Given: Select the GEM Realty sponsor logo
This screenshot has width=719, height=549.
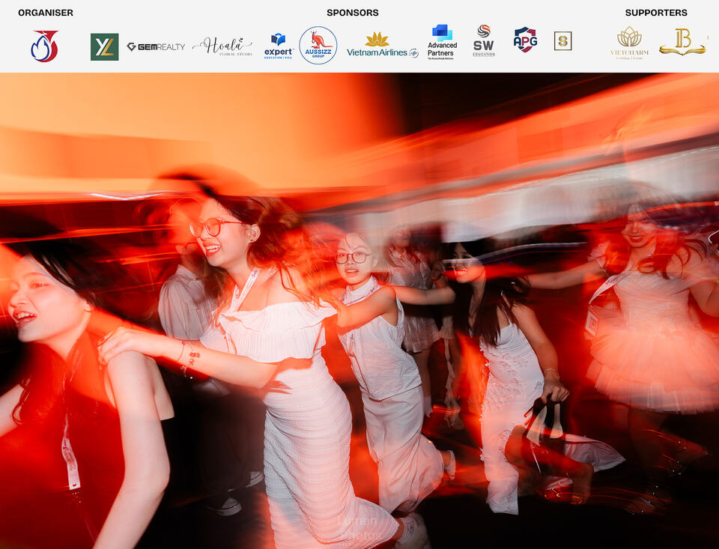Looking at the screenshot, I should [156, 46].
